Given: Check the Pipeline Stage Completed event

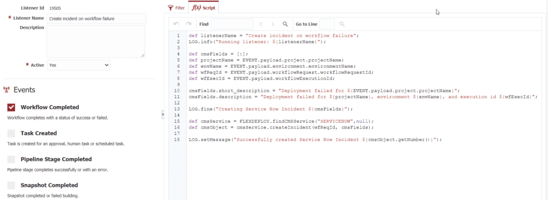Looking at the screenshot, I should coord(11,159).
